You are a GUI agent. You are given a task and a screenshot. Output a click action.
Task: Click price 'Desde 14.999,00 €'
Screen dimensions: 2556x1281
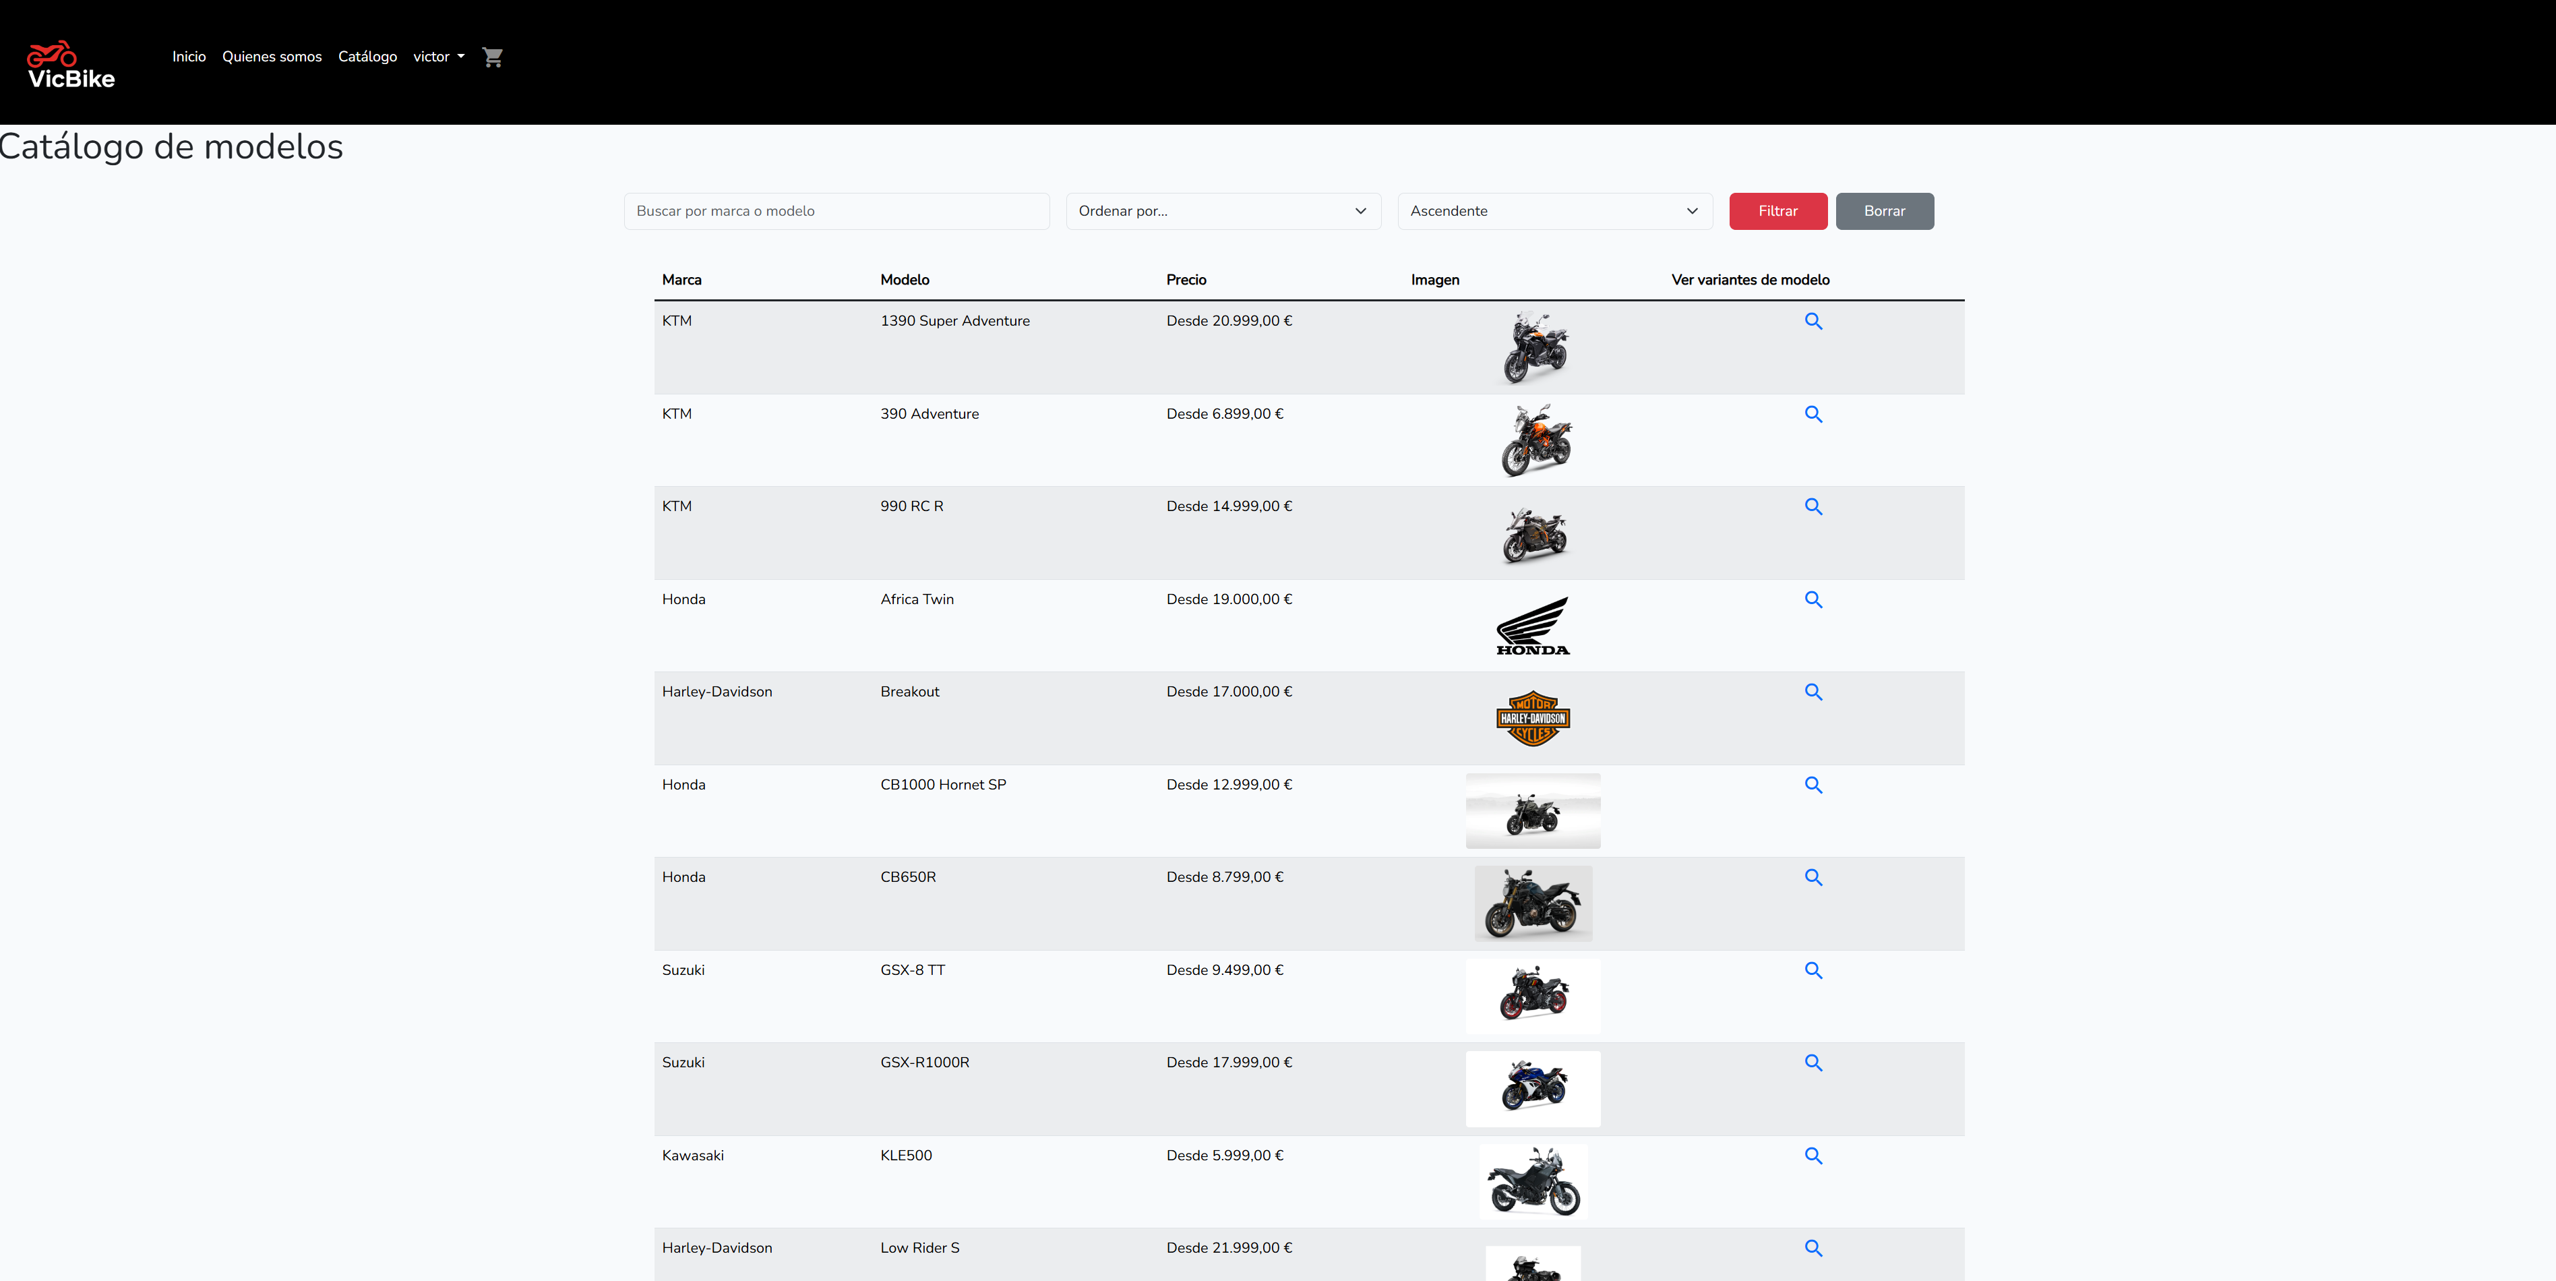pyautogui.click(x=1229, y=506)
